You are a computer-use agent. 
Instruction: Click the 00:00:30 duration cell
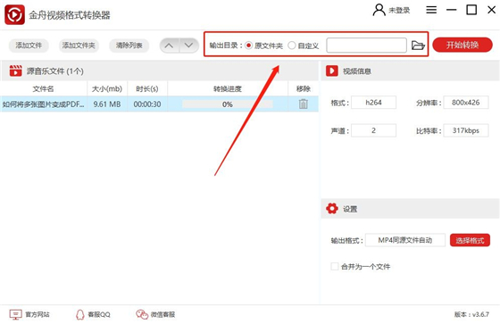(x=147, y=104)
